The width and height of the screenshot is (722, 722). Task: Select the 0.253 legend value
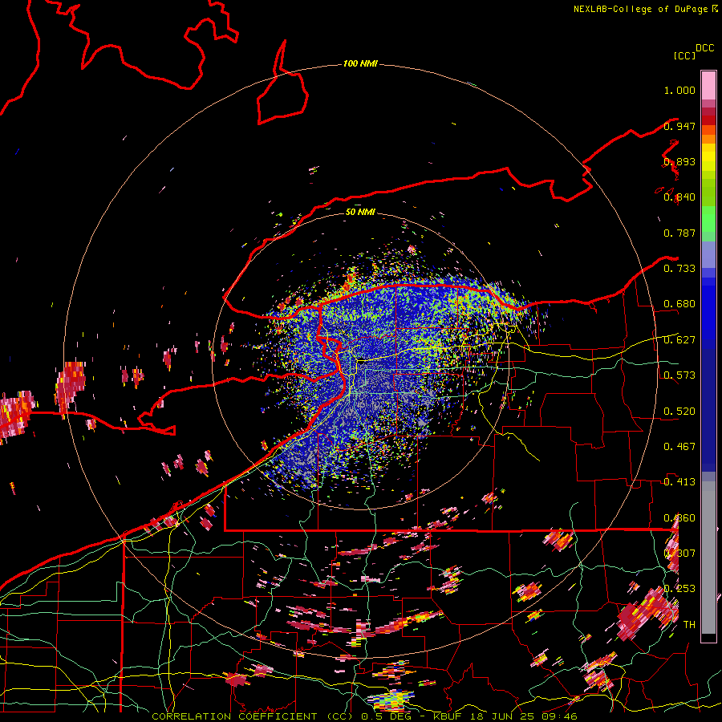pyautogui.click(x=679, y=589)
